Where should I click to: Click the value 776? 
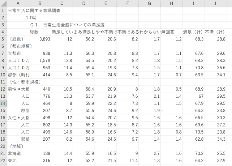[47, 96]
